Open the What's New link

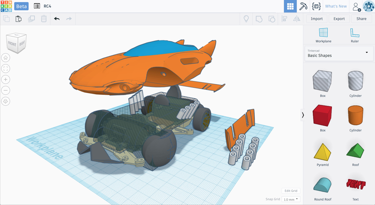(336, 6)
